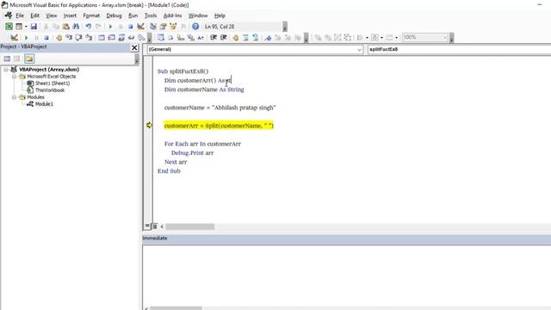Open Find with the binoculars icon

point(76,27)
